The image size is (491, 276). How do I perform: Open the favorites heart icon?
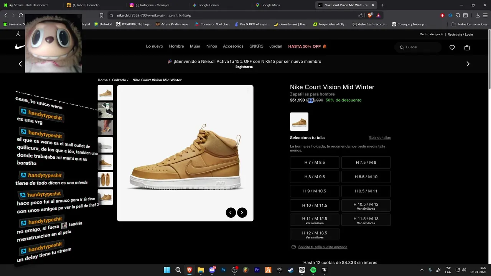point(452,48)
